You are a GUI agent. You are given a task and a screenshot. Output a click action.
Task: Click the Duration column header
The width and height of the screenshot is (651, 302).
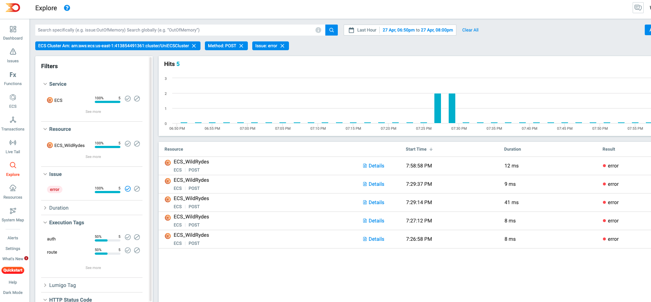[x=512, y=149]
